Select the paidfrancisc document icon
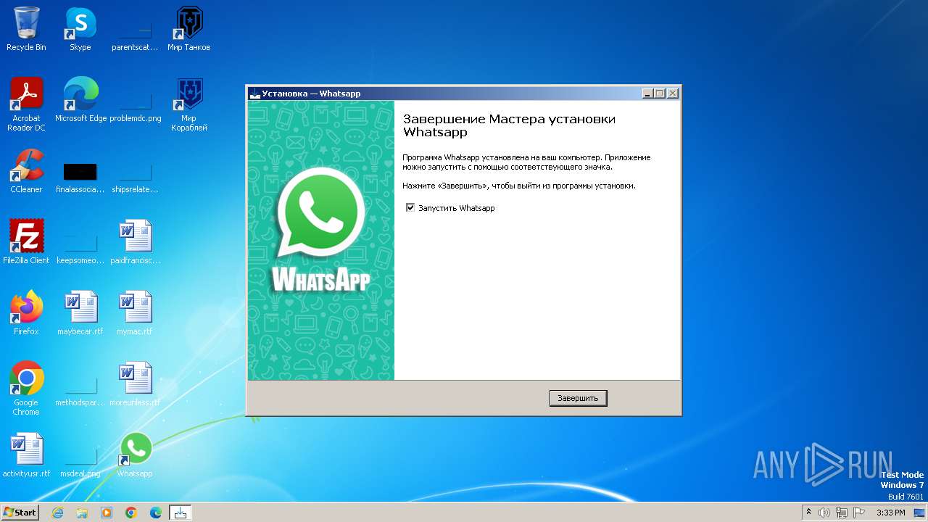 click(135, 242)
